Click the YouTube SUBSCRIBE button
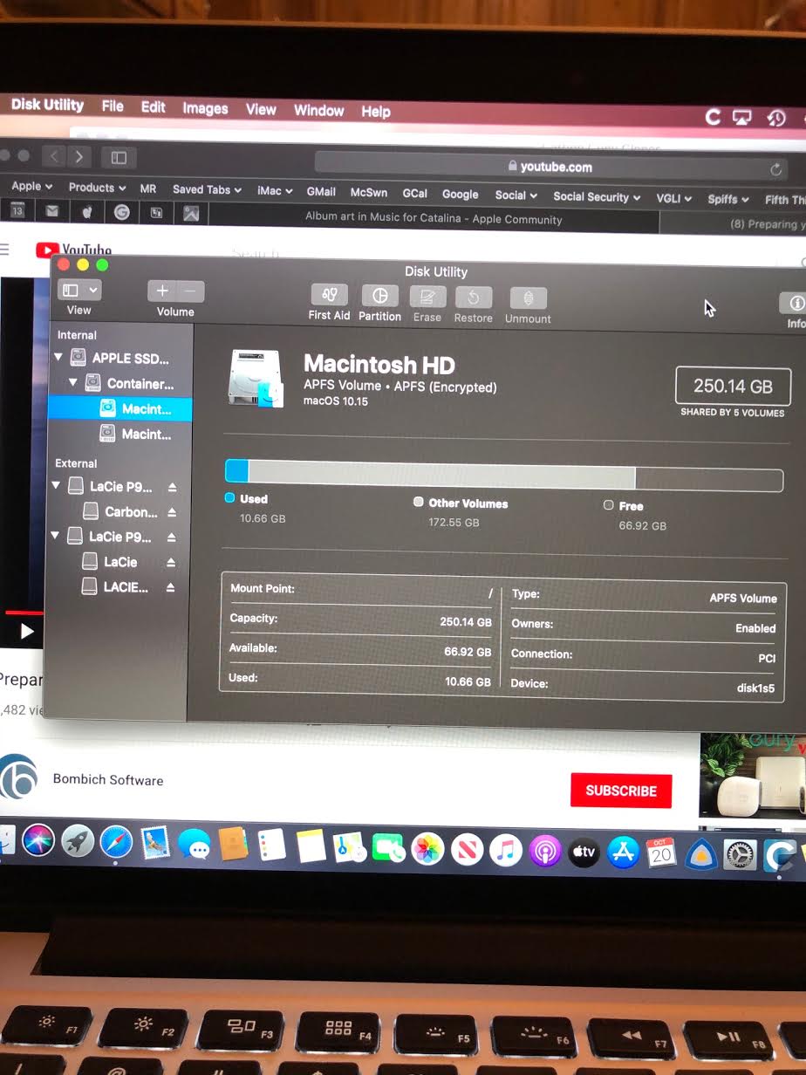The width and height of the screenshot is (806, 1075). click(621, 791)
